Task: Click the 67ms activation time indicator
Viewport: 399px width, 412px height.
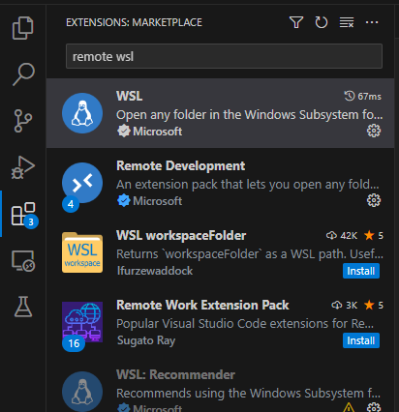Action: (363, 96)
